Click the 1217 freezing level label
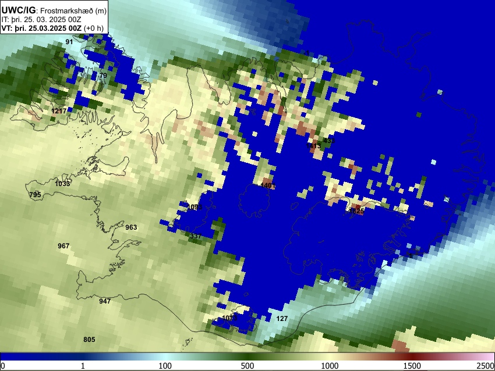 (x=59, y=111)
